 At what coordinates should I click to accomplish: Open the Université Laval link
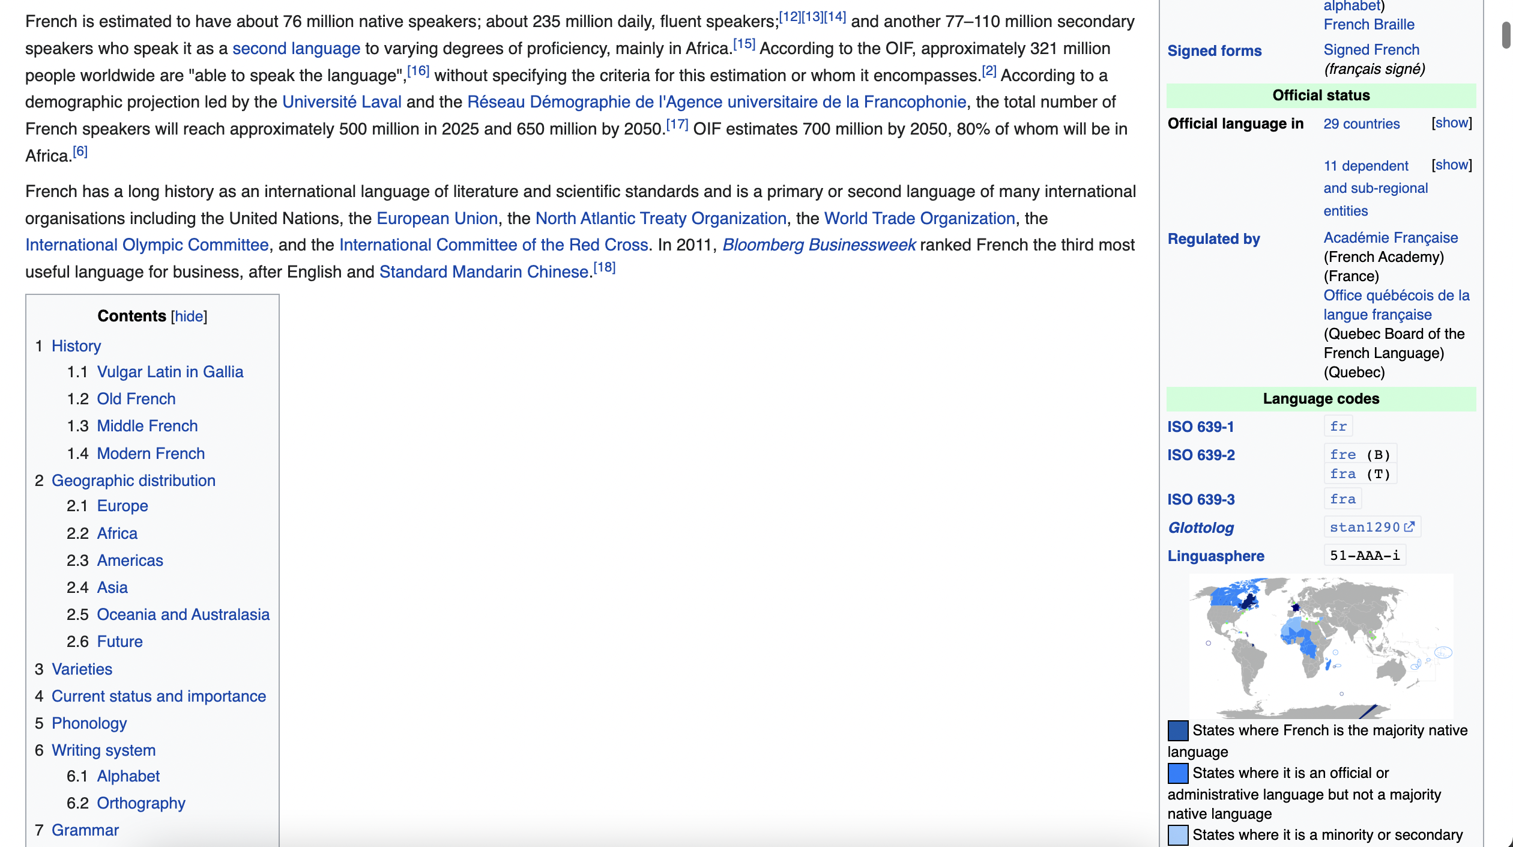[342, 102]
